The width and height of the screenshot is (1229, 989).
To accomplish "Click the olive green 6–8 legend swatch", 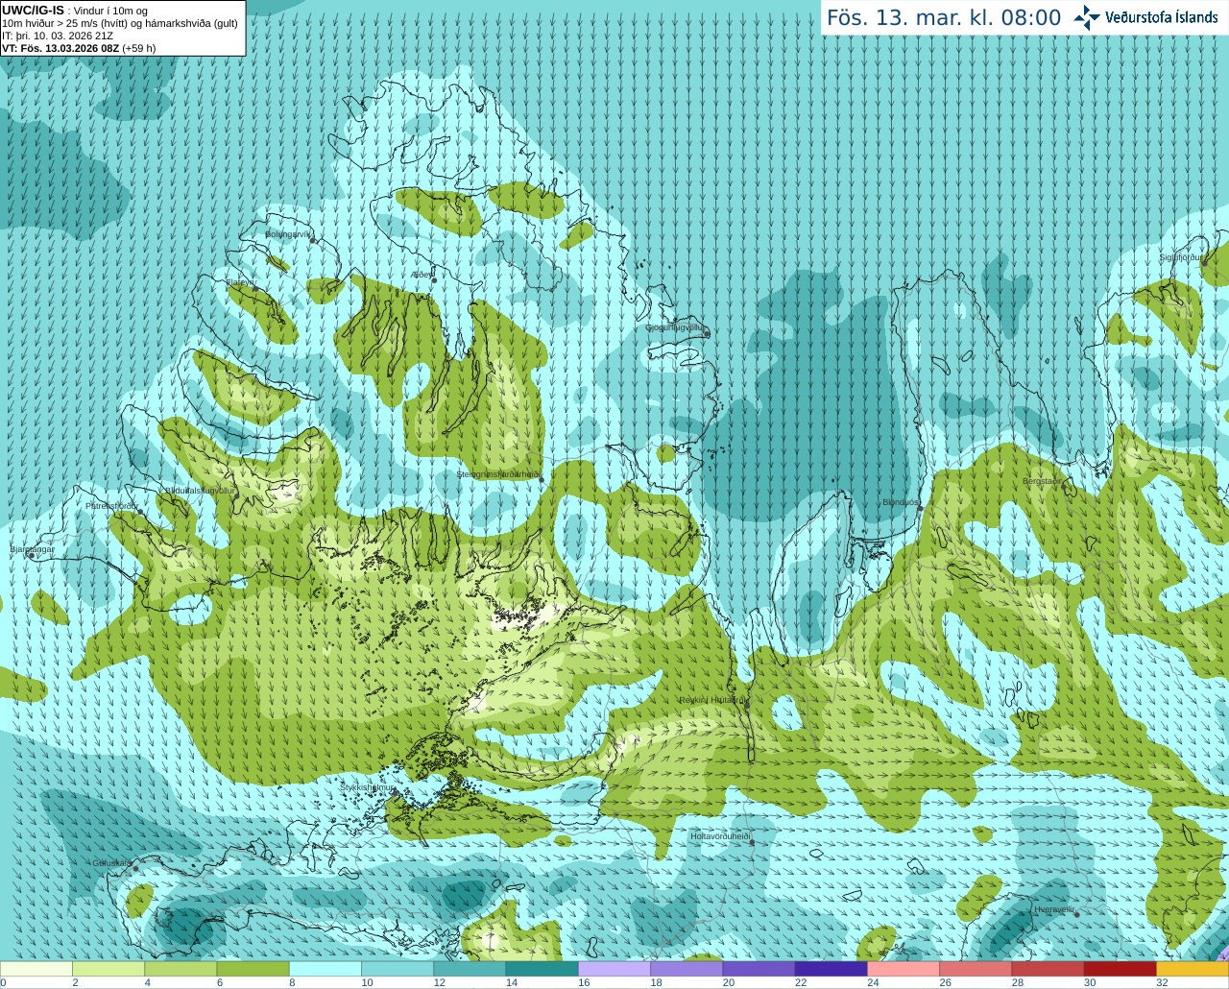I will 253,969.
